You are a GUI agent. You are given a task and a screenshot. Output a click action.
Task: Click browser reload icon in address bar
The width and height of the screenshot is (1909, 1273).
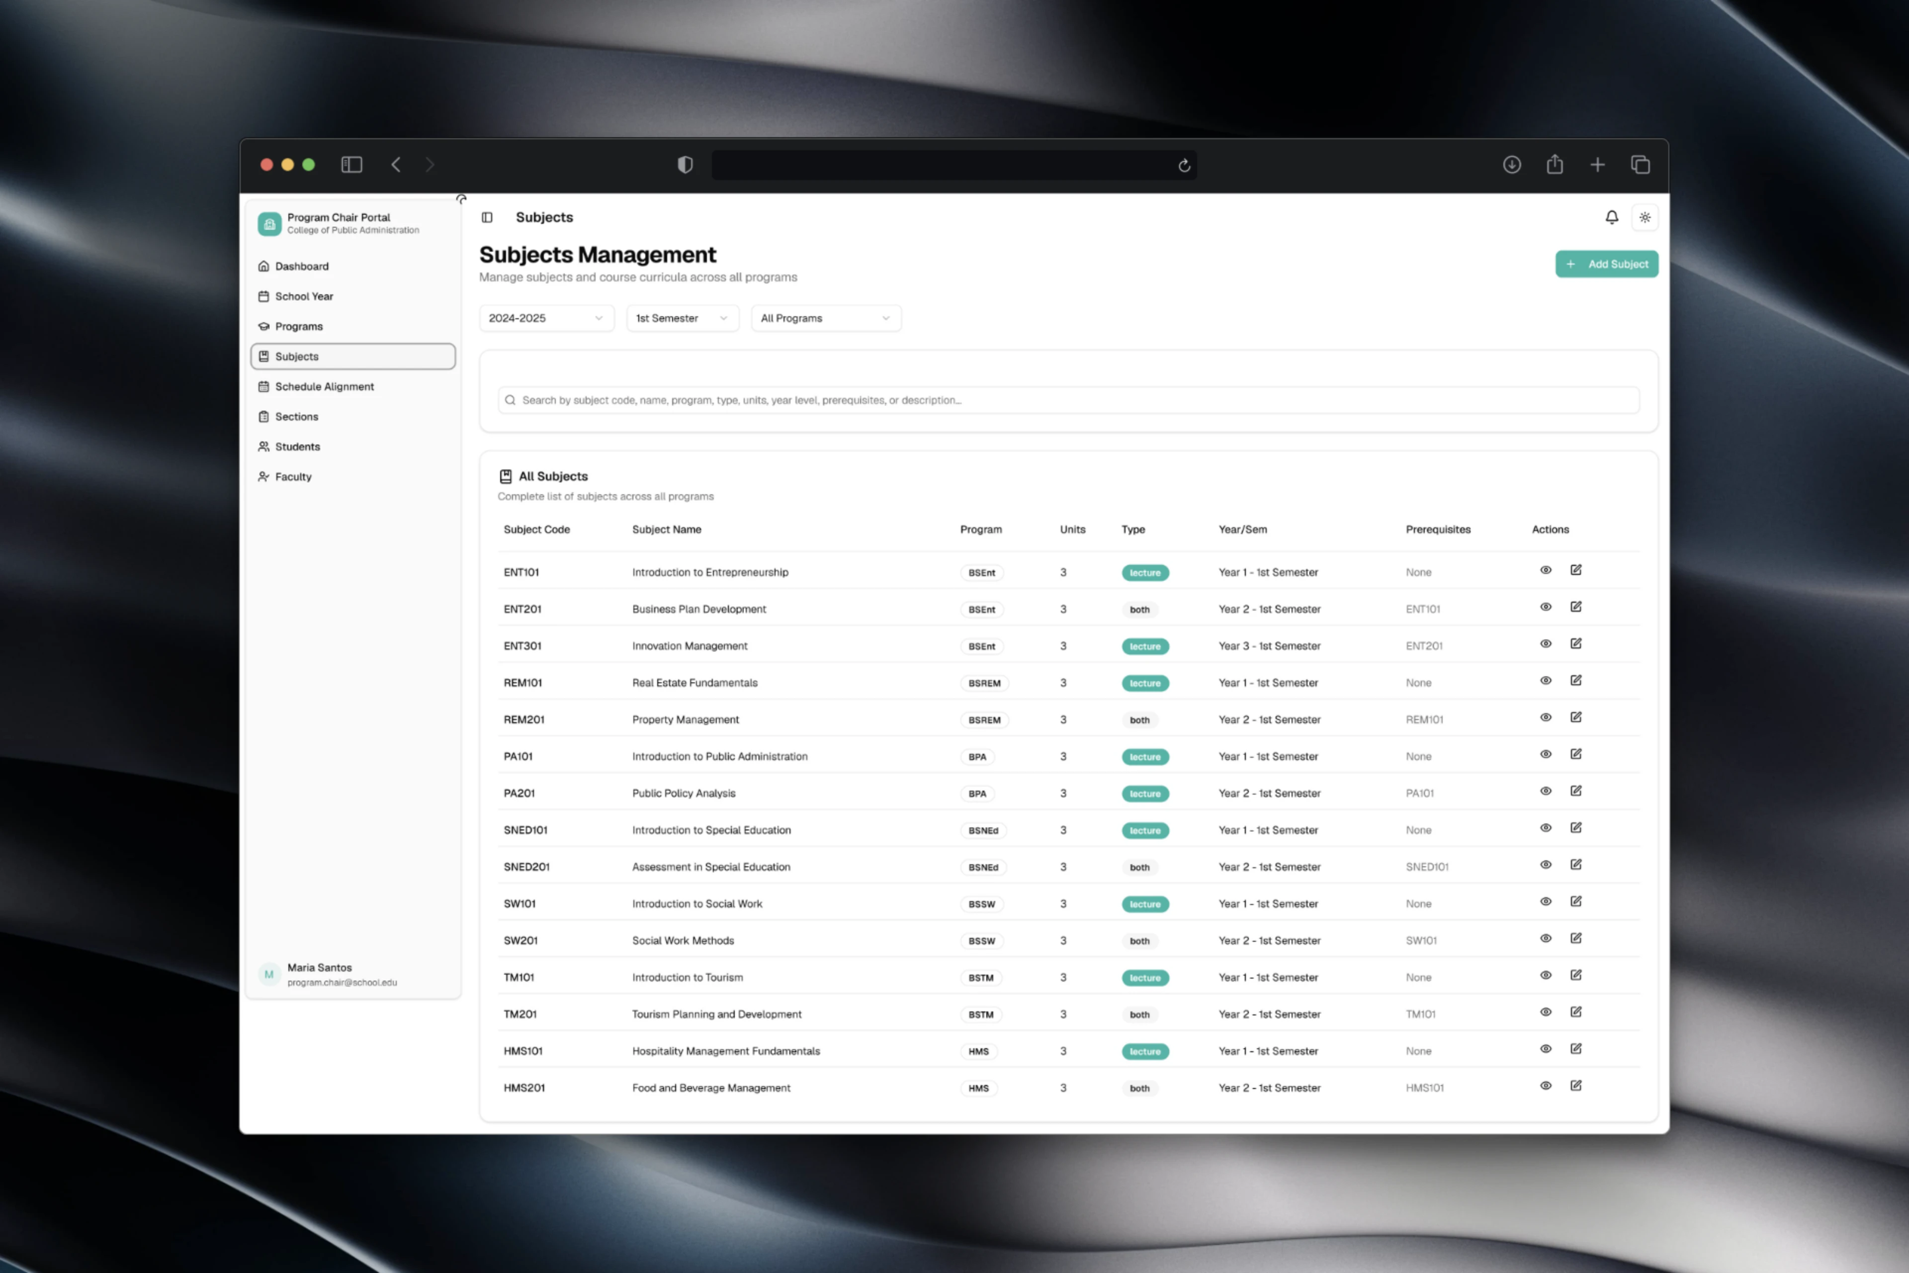pos(1184,166)
